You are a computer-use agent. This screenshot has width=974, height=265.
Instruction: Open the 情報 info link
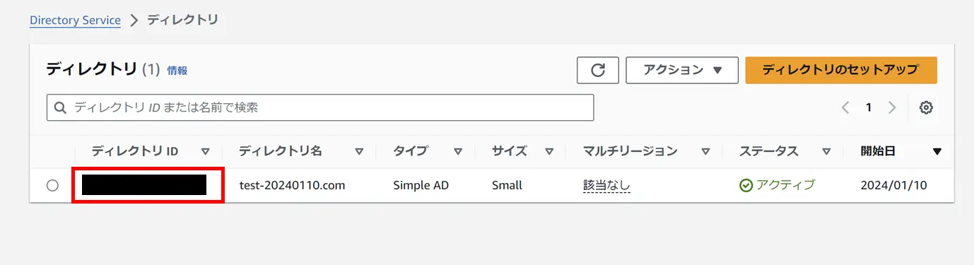click(177, 71)
